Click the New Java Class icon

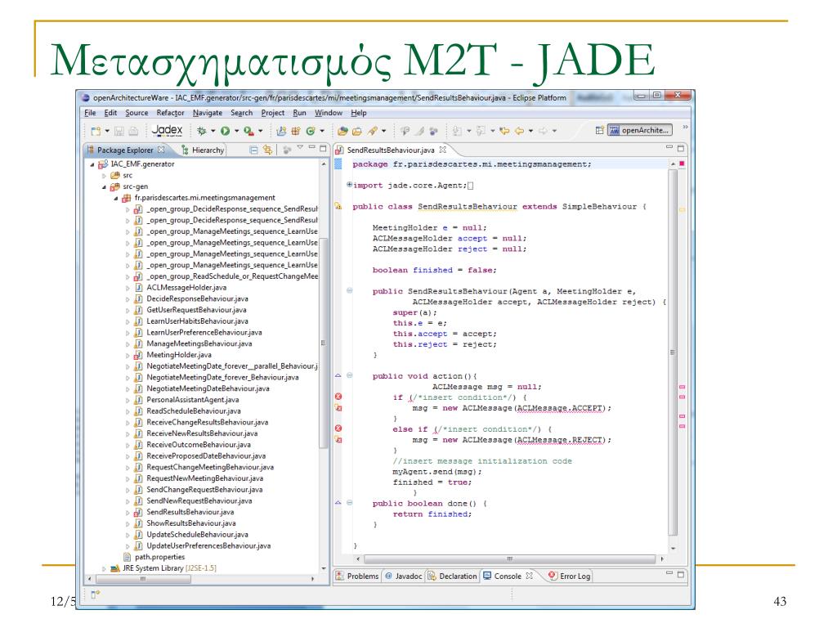click(x=310, y=131)
